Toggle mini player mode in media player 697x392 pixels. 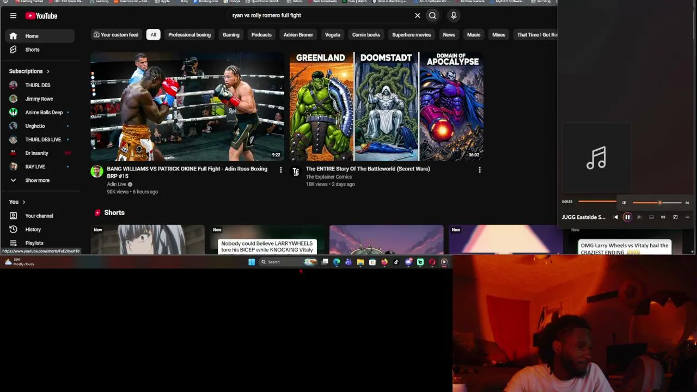[675, 217]
